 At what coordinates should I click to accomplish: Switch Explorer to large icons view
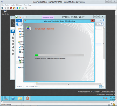(x=103, y=87)
